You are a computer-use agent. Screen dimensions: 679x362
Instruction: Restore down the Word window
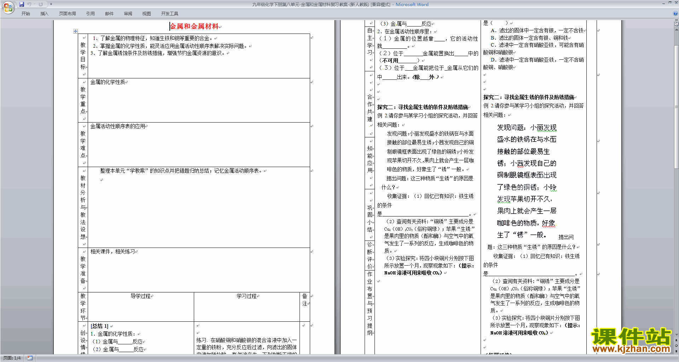[670, 3]
